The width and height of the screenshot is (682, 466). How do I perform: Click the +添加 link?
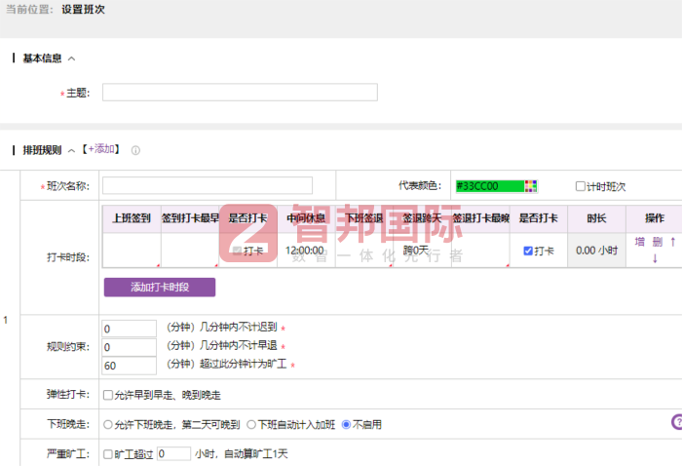coord(102,149)
